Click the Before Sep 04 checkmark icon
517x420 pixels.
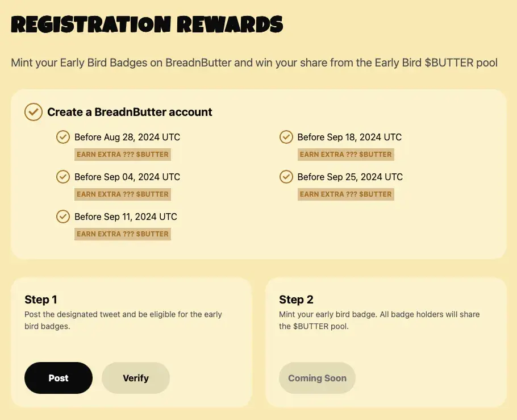tap(63, 177)
